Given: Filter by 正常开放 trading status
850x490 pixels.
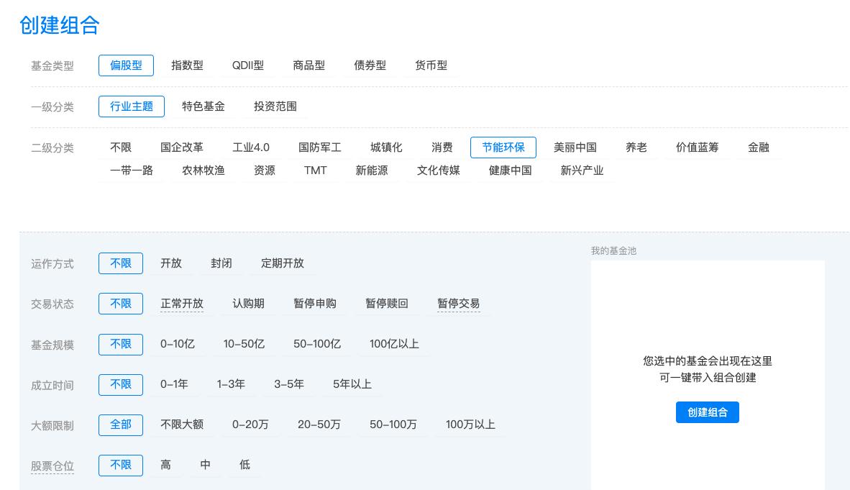Looking at the screenshot, I should 182,303.
